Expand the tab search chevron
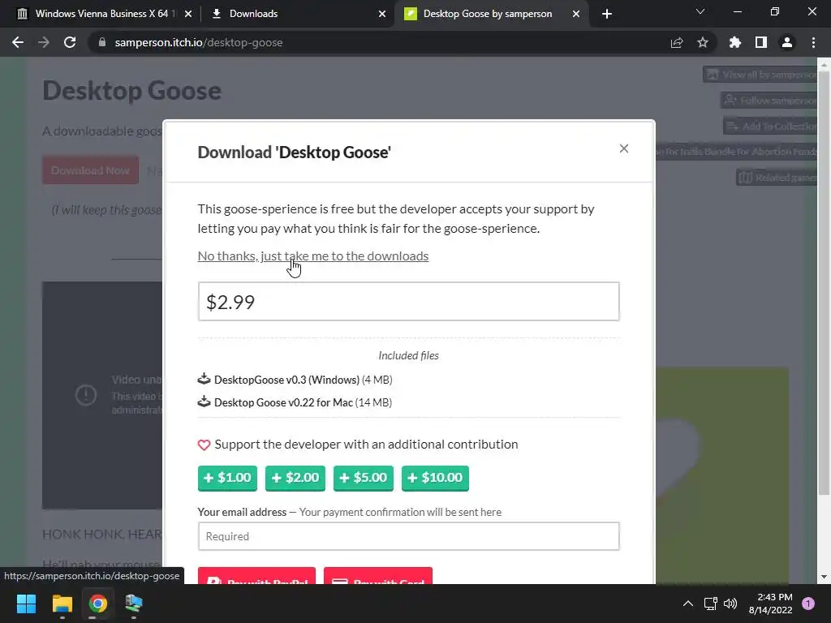Viewport: 831px width, 623px height. coord(700,11)
